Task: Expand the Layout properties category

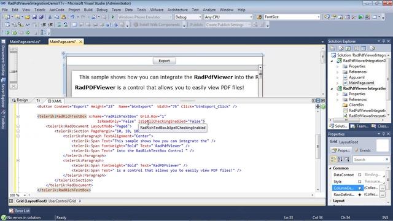Action: click(330, 201)
